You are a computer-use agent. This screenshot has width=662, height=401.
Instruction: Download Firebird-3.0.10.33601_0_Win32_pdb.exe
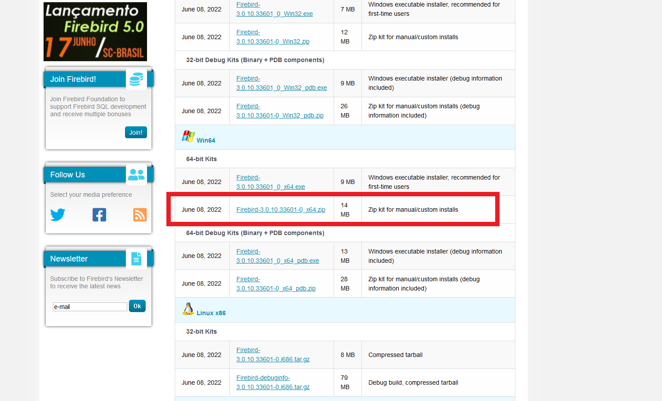[x=282, y=83]
